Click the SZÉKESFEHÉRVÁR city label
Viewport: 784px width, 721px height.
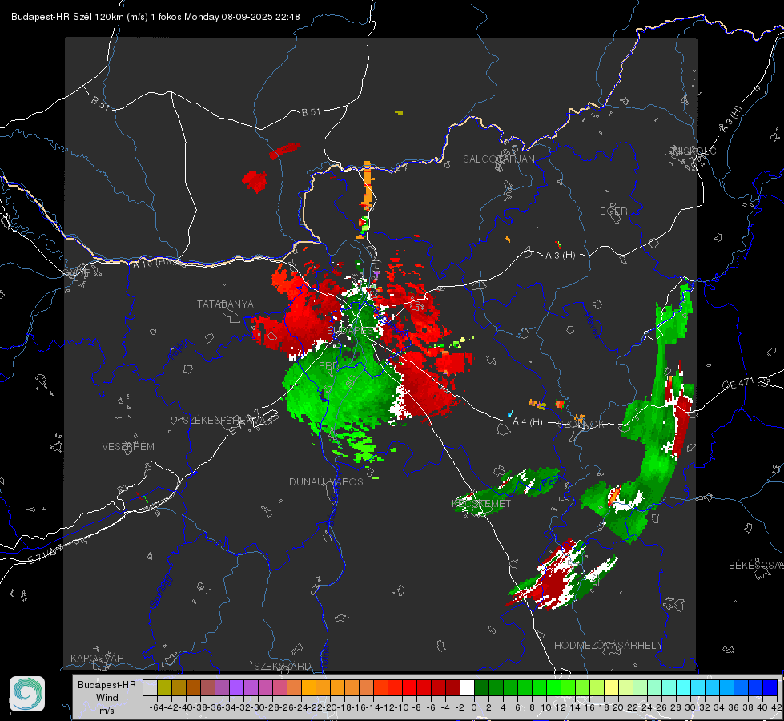click(x=230, y=421)
